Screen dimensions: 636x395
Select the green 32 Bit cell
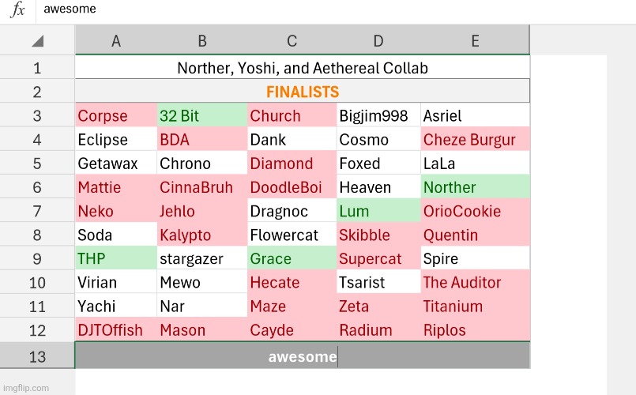pyautogui.click(x=202, y=115)
